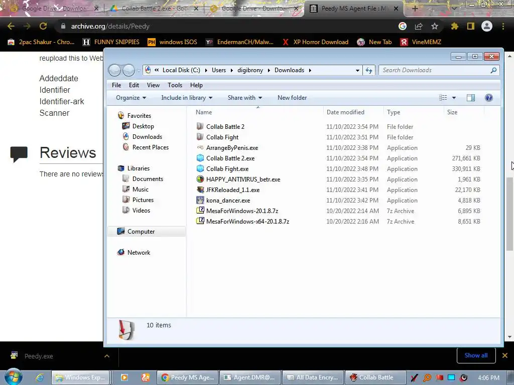Launch Internet Explorer from taskbar
Screen dimensions: 514x385
[x=40, y=377]
